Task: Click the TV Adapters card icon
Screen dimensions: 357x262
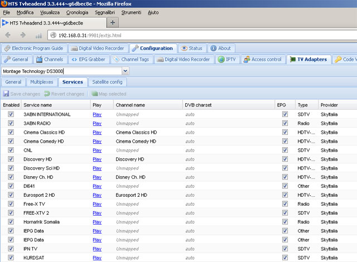Action: pyautogui.click(x=292, y=59)
